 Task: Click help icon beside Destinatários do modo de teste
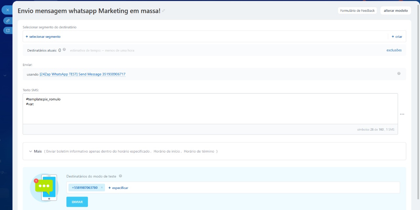(x=120, y=176)
